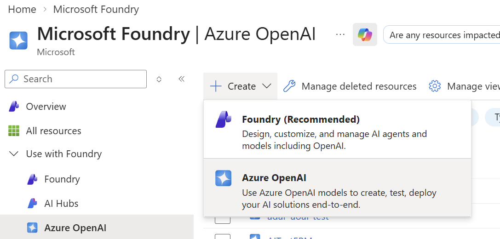500x239 pixels.
Task: Click the 'Microsoft' subtitle text
Action: (56, 52)
